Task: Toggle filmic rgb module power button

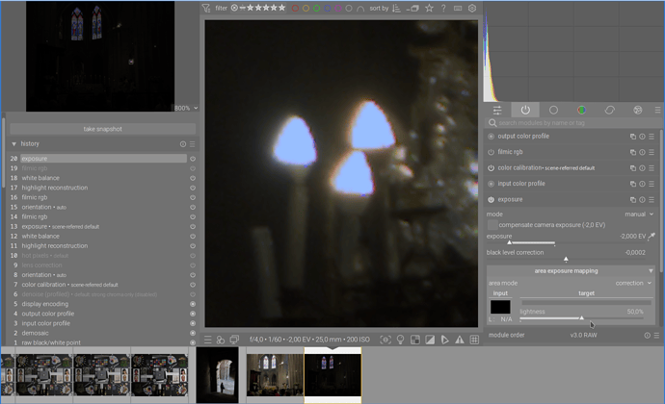Action: pyautogui.click(x=492, y=152)
